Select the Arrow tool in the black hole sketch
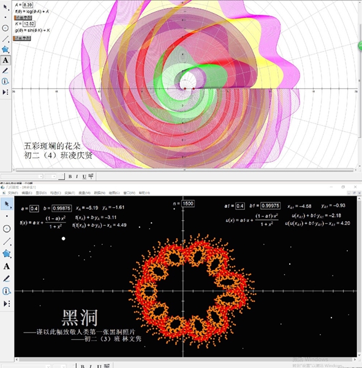The width and height of the screenshot is (362, 368). [x=7, y=204]
